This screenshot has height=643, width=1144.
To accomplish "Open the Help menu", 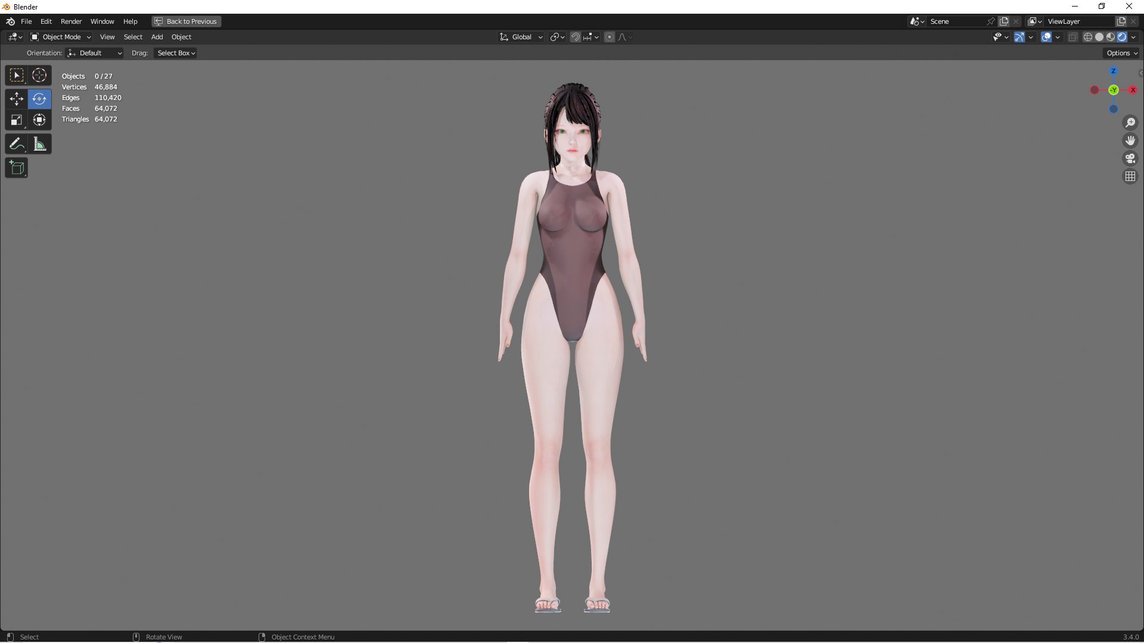I will point(130,21).
